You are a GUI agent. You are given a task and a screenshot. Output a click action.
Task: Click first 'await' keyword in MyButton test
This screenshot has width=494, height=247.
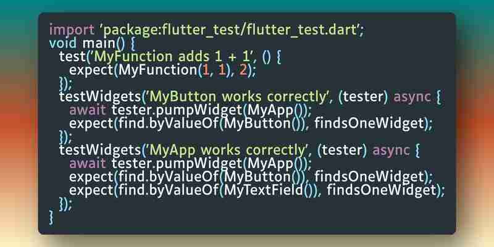[87, 110]
